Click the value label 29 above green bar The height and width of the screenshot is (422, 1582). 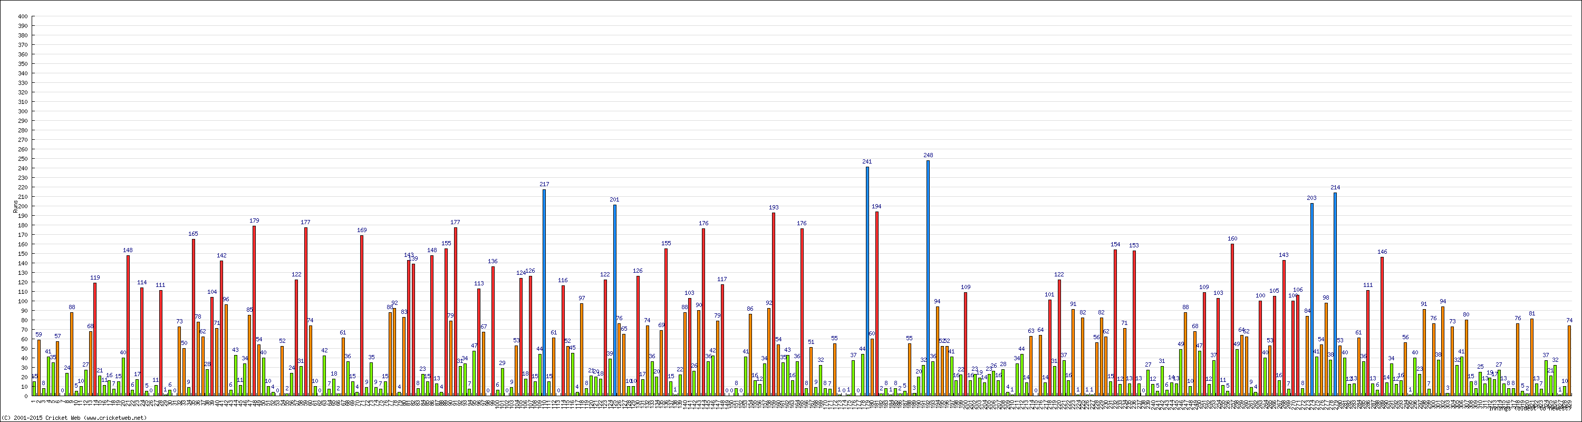(503, 363)
